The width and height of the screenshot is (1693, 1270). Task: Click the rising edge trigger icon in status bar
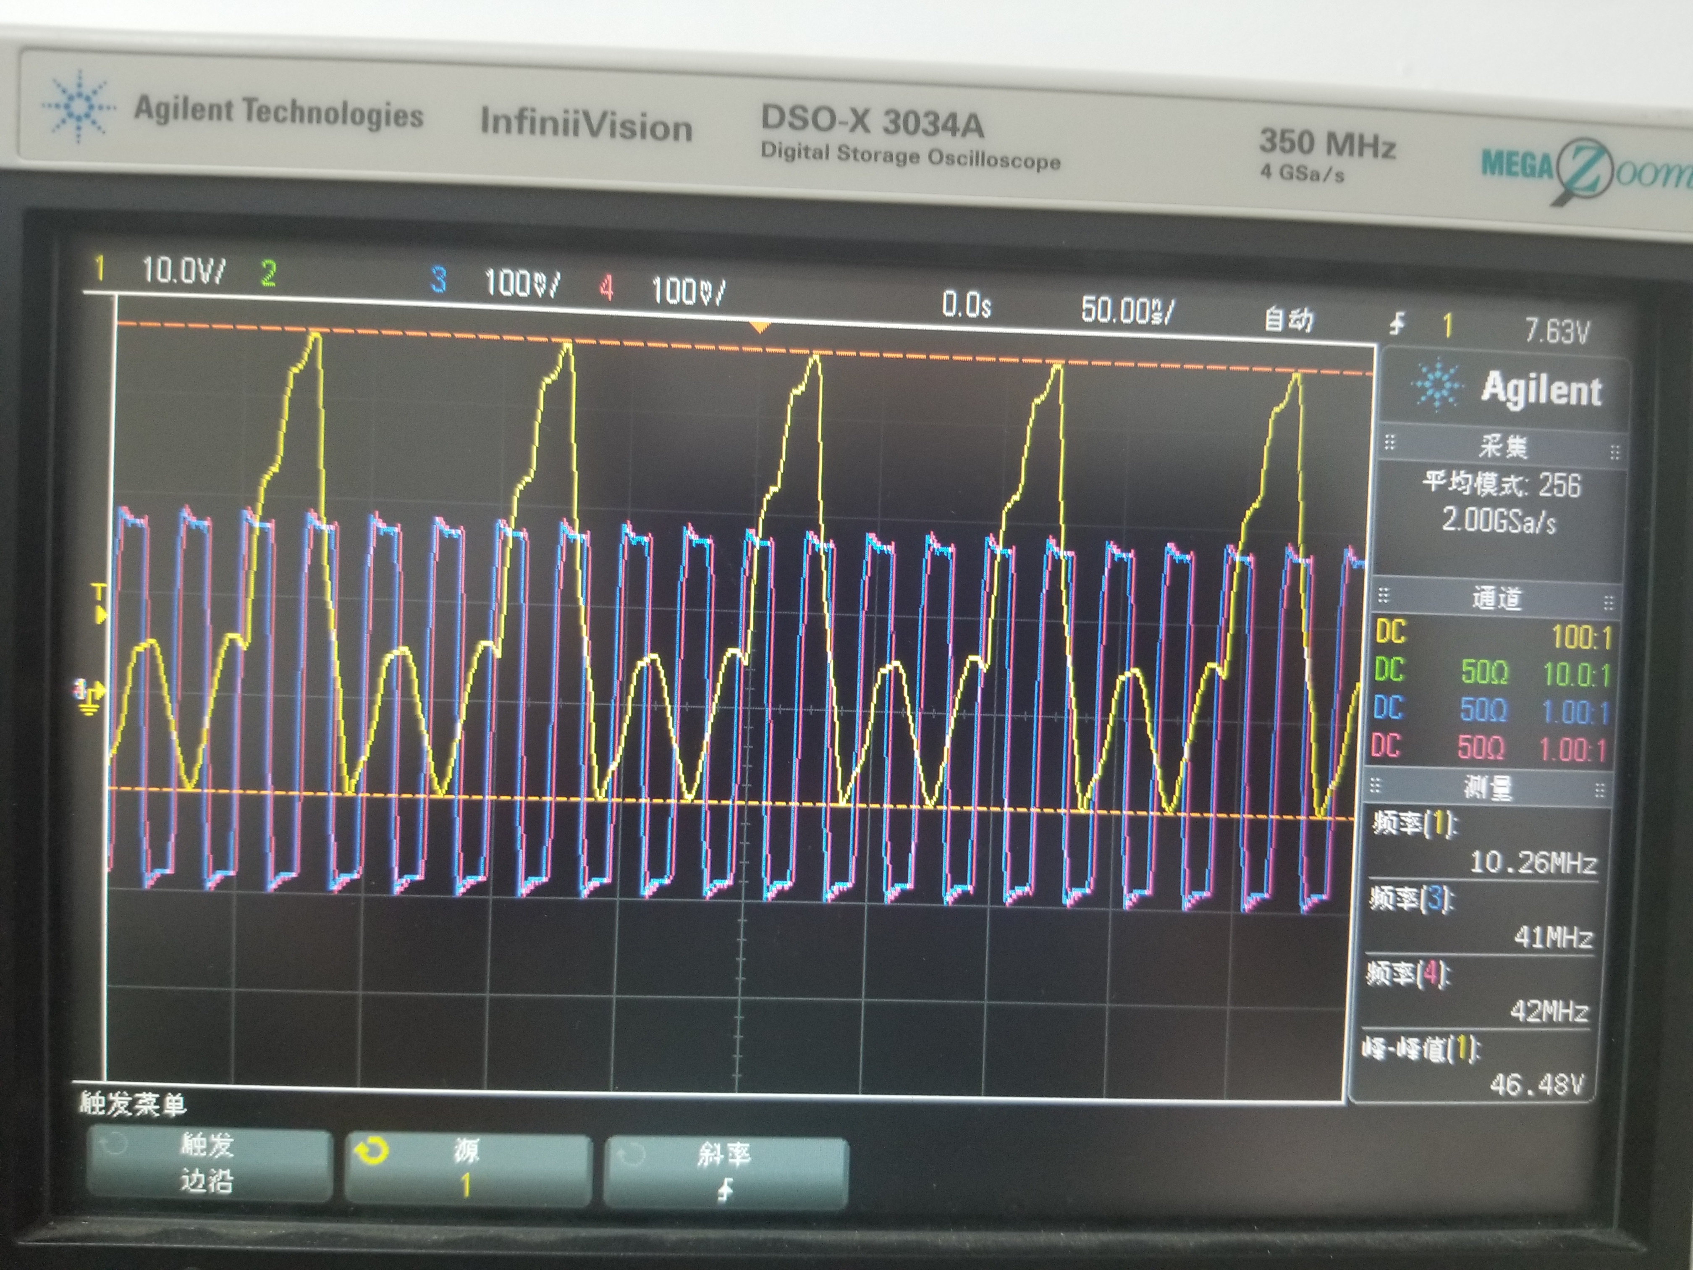[1397, 324]
